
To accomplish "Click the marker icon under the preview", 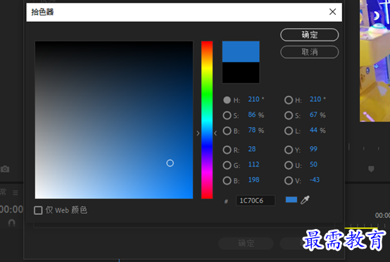I will pos(371,169).
